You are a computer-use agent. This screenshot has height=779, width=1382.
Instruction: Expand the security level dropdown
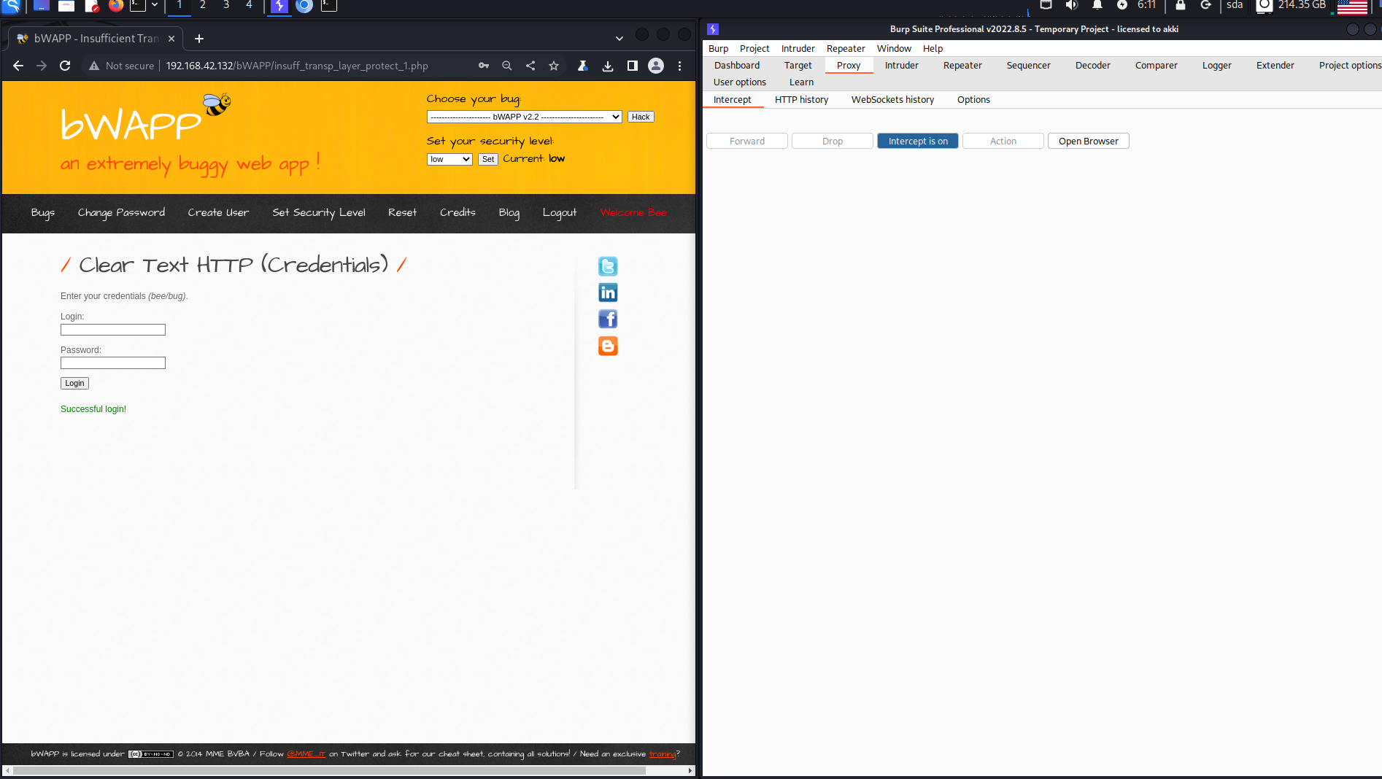(x=449, y=159)
